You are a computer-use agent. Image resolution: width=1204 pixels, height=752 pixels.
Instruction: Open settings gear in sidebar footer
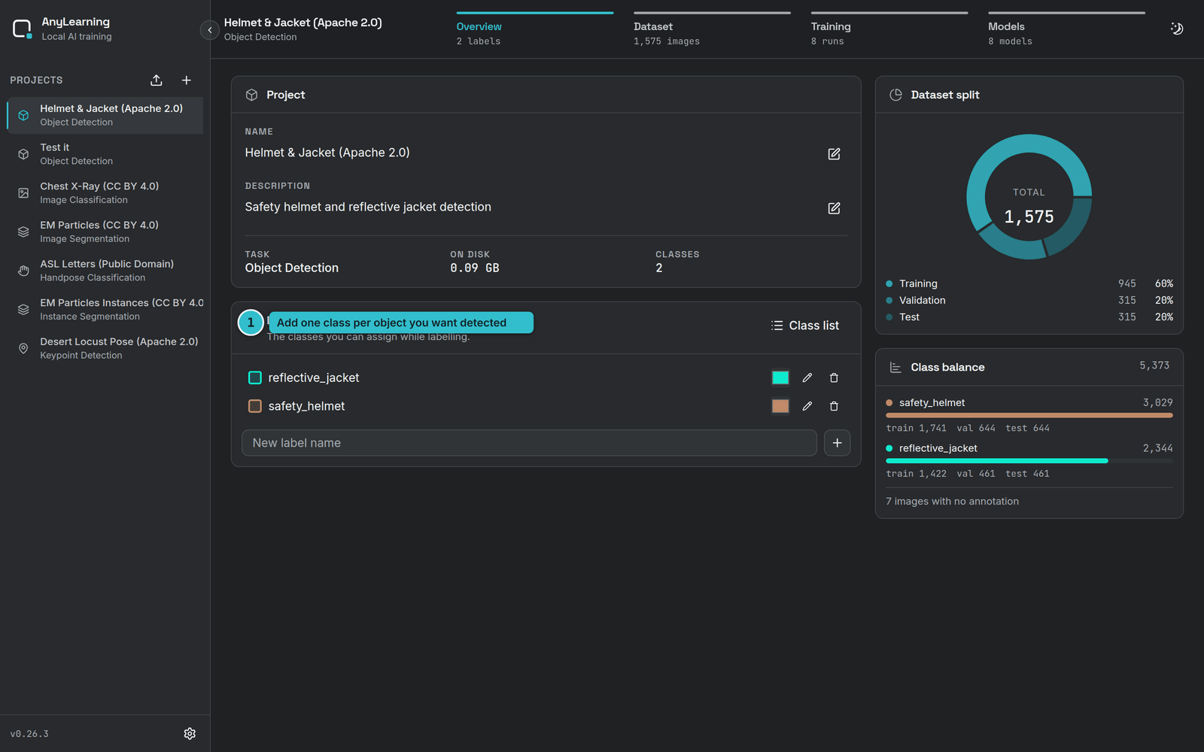tap(190, 733)
